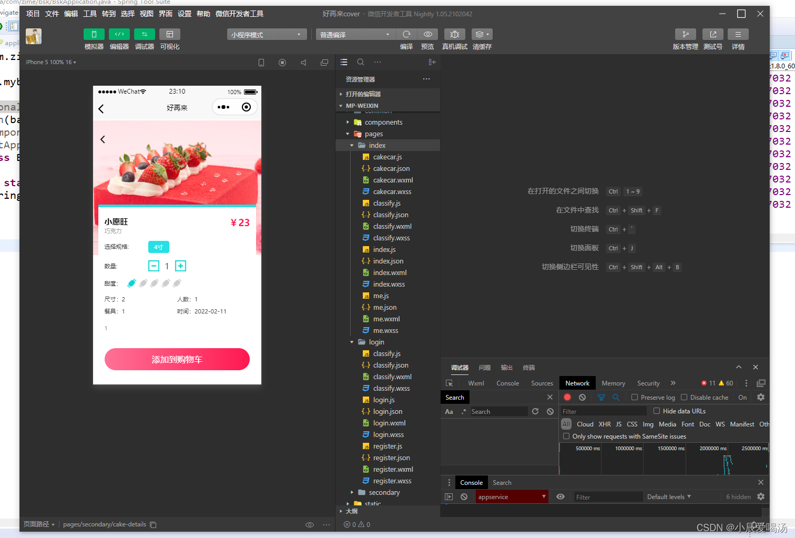The height and width of the screenshot is (538, 795).
Task: Expand the 大纲 outline section
Action: coord(388,511)
